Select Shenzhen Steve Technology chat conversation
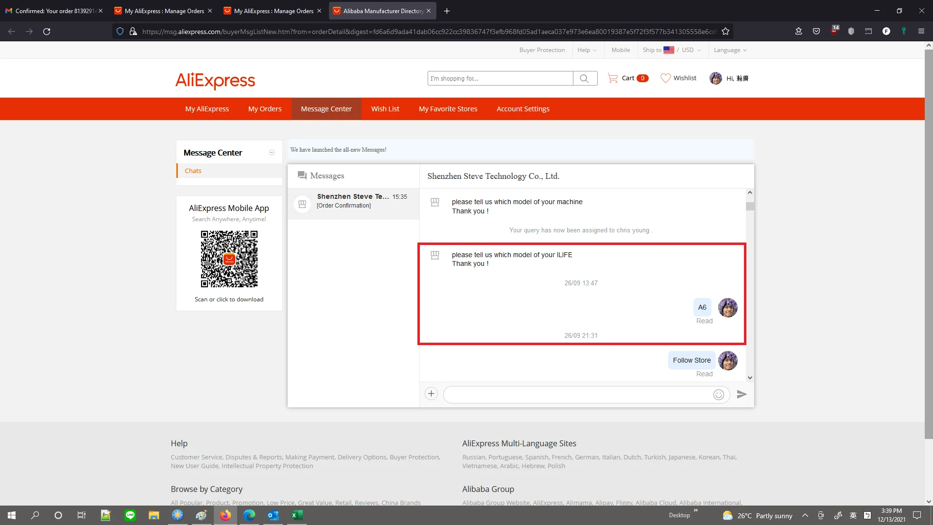The height and width of the screenshot is (525, 933). [353, 201]
